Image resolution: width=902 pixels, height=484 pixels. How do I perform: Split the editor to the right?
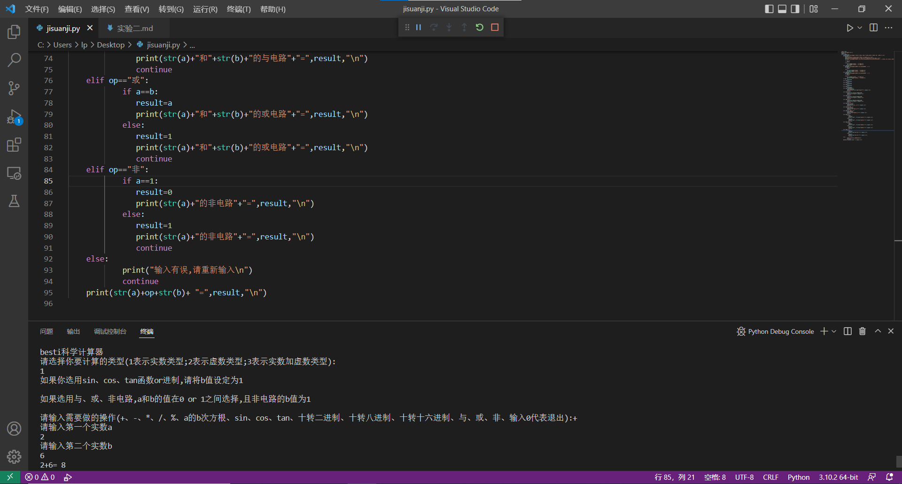873,28
